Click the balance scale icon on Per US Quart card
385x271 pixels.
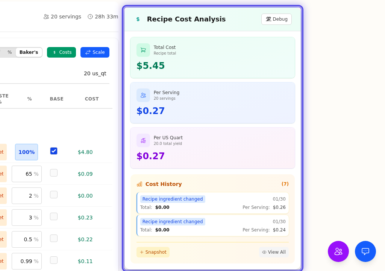pos(143,140)
